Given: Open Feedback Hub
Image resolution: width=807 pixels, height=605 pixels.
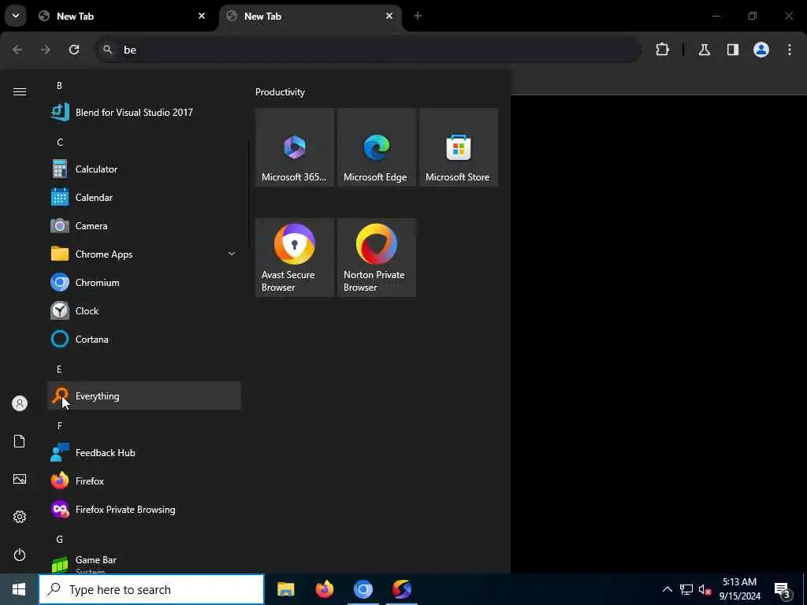Looking at the screenshot, I should point(144,452).
